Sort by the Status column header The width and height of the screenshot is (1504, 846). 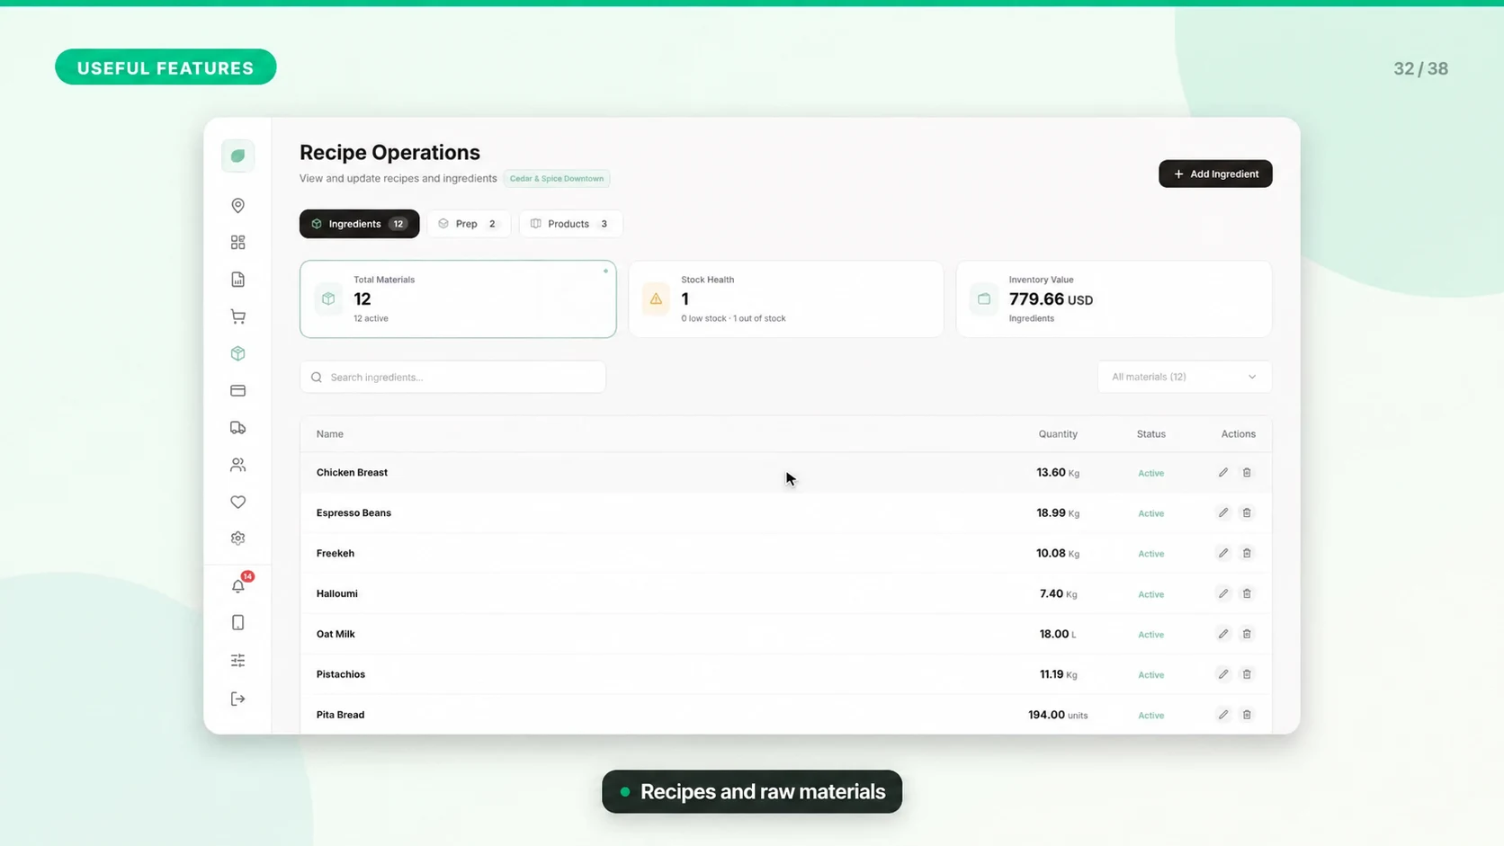click(1150, 433)
